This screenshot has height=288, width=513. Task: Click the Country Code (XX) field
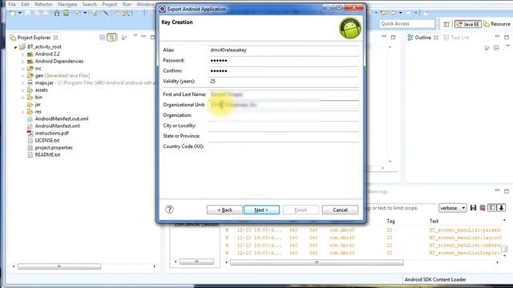[x=283, y=146]
